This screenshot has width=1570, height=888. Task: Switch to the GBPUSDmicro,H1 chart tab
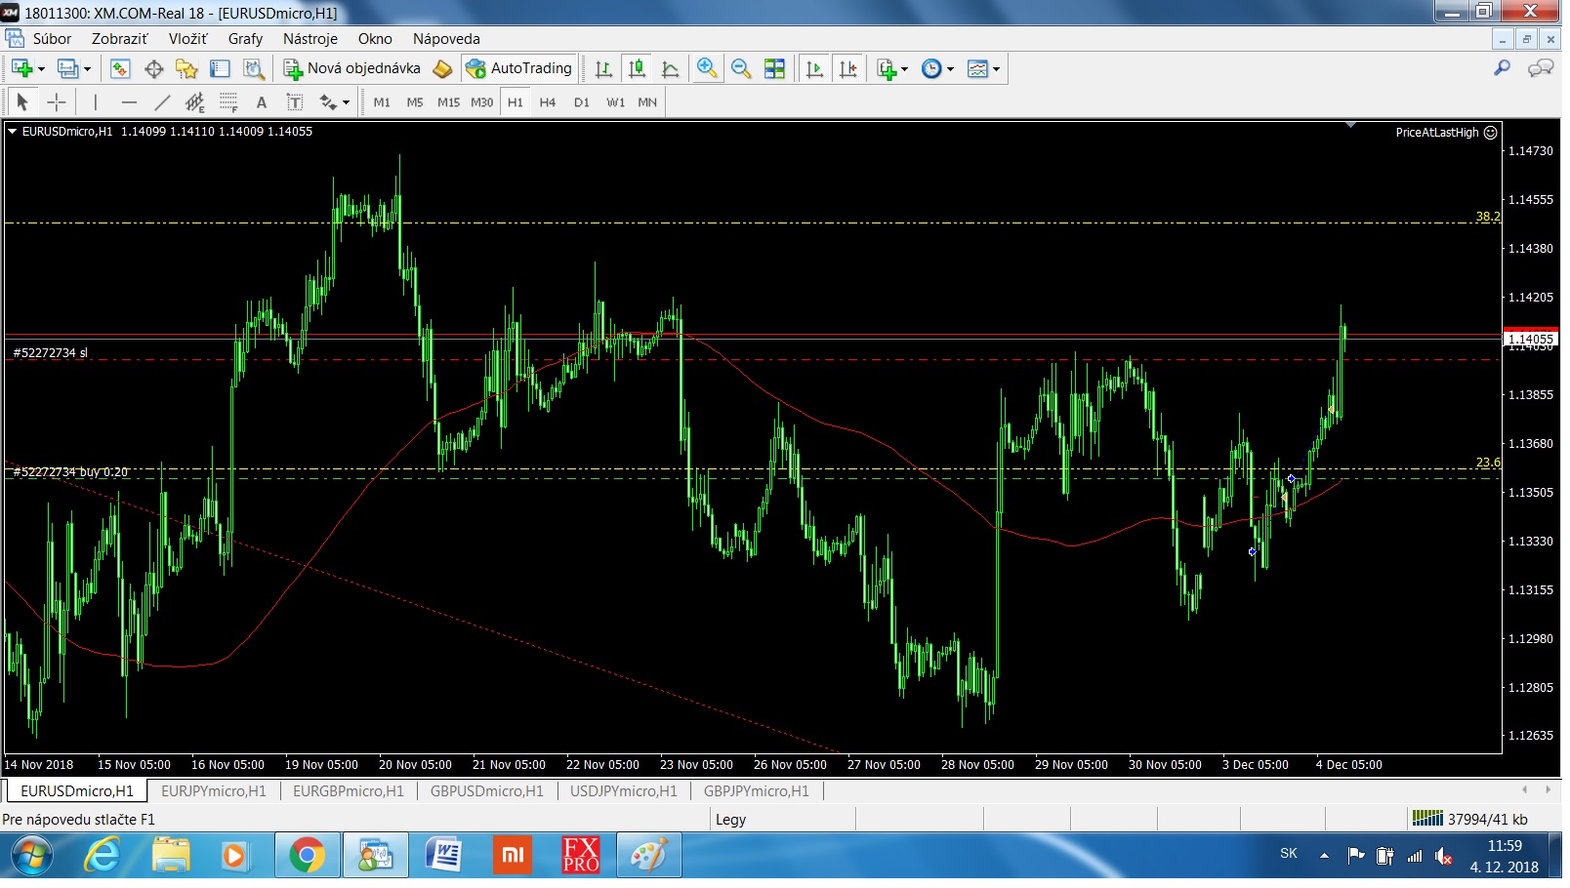tap(486, 791)
